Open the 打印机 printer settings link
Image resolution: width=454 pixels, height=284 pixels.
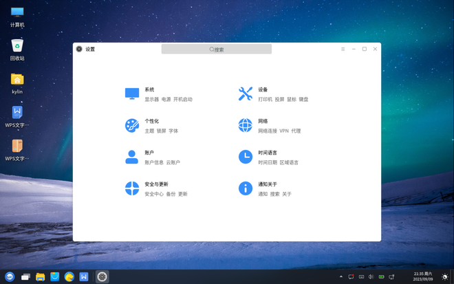265,100
